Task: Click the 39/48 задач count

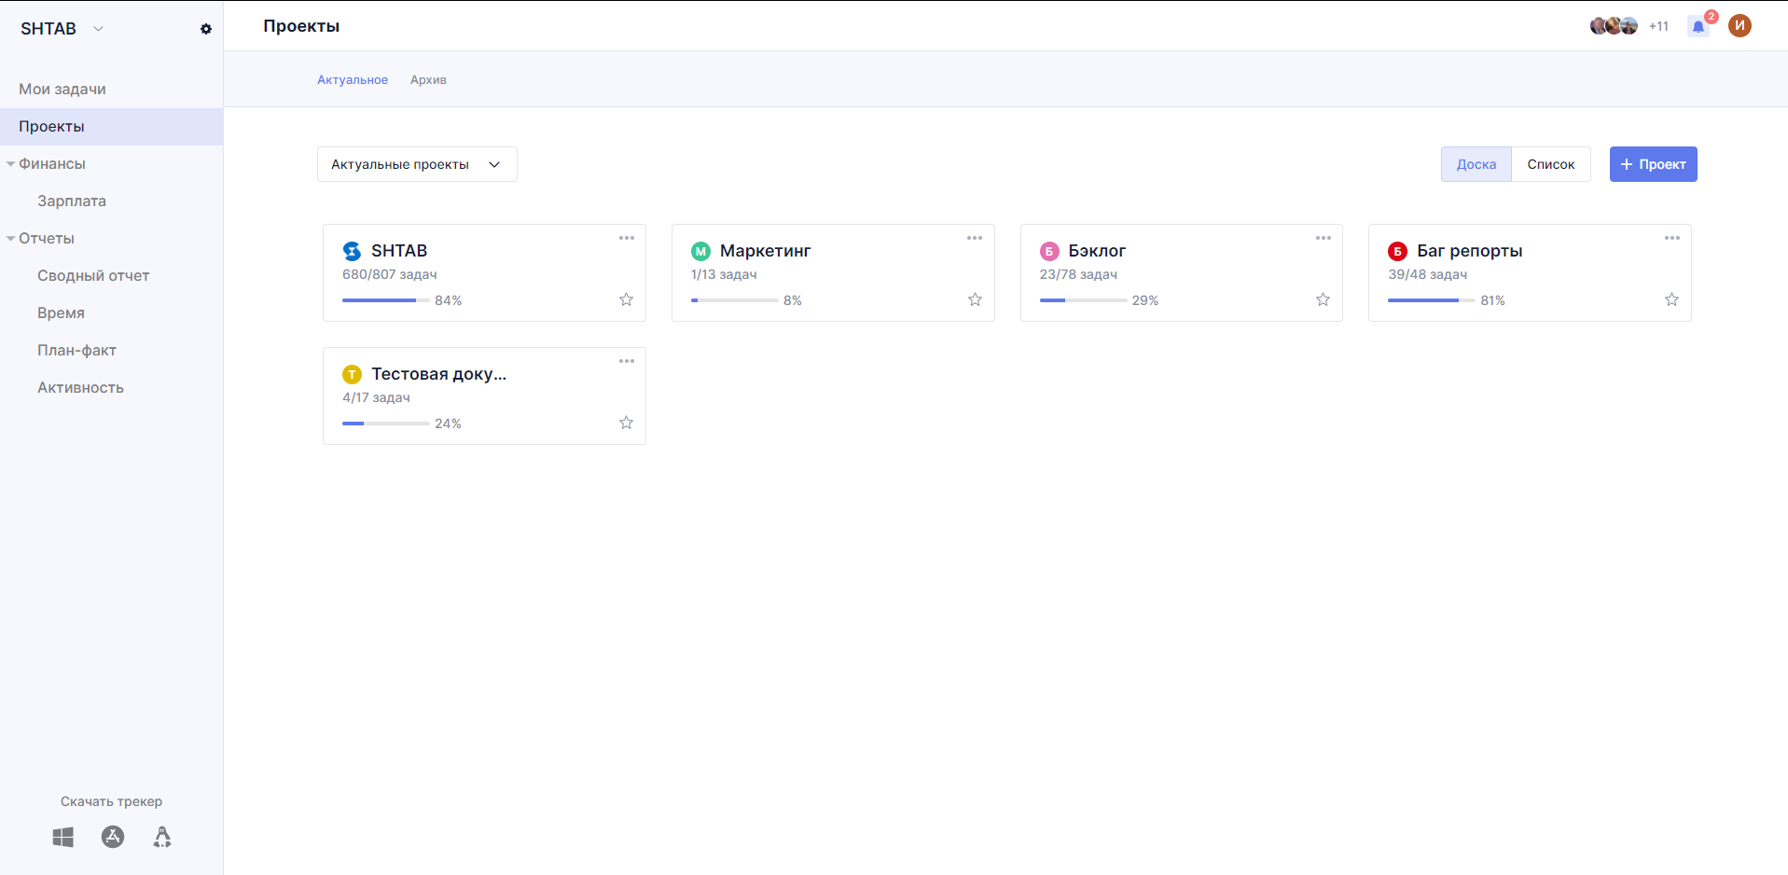Action: point(1428,274)
